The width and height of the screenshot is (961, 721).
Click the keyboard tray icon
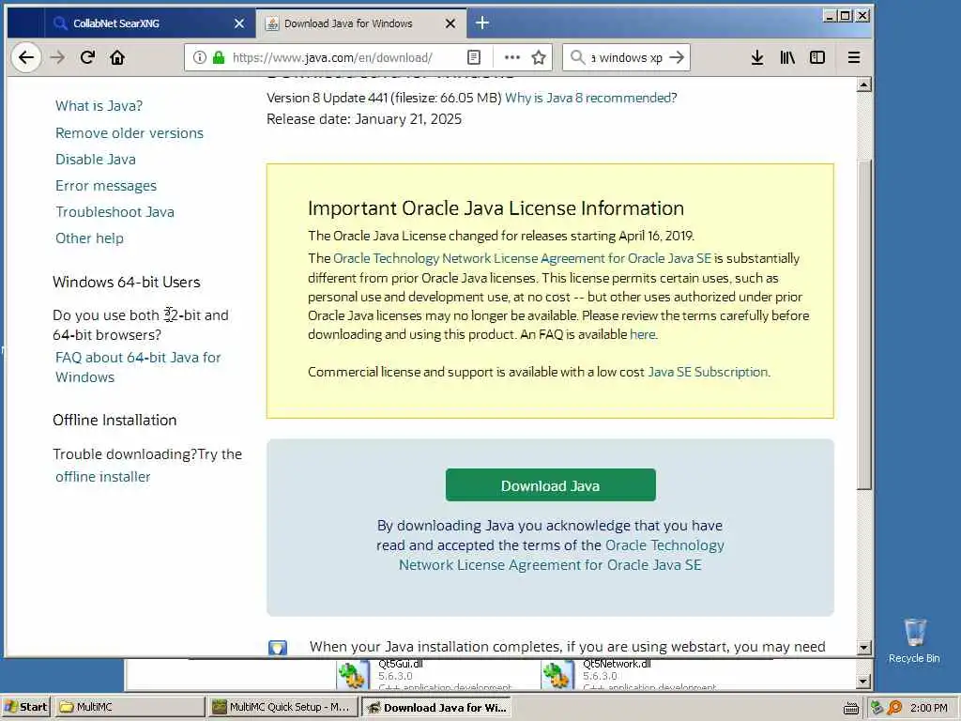pyautogui.click(x=850, y=708)
